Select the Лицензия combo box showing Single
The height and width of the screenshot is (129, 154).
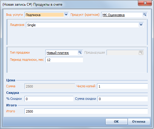[x=85, y=25]
